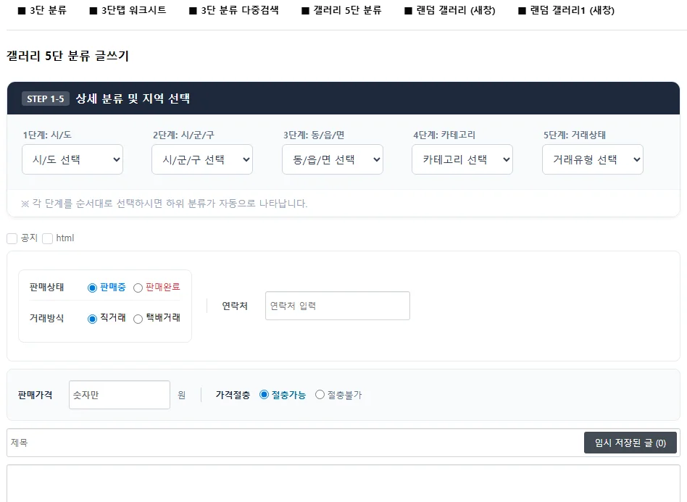The image size is (687, 502).
Task: Focus the 연락처 입력 field
Action: pyautogui.click(x=338, y=306)
